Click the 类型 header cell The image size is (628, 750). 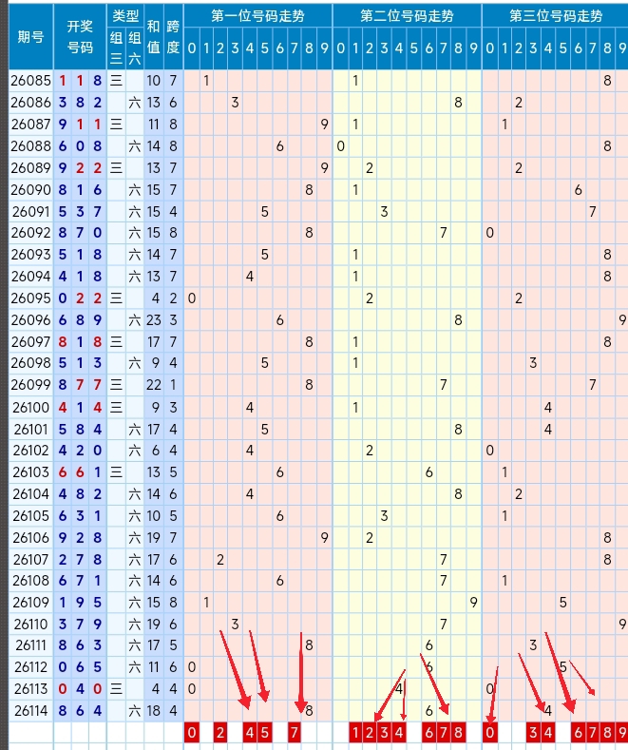(125, 16)
